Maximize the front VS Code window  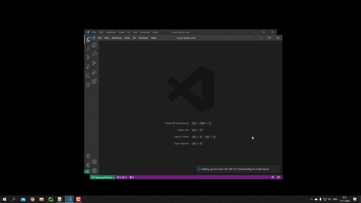tap(270, 38)
